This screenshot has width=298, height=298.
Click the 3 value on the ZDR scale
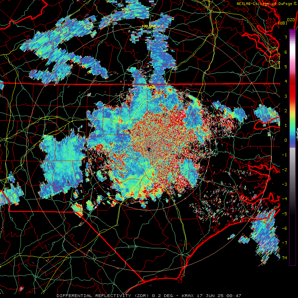(x=286, y=96)
